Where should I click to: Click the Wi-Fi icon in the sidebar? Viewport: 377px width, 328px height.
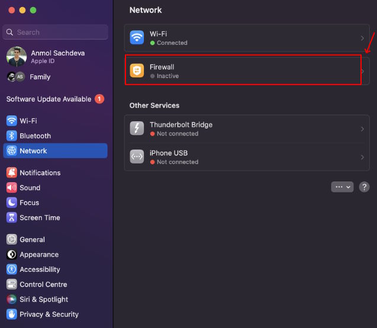12,121
